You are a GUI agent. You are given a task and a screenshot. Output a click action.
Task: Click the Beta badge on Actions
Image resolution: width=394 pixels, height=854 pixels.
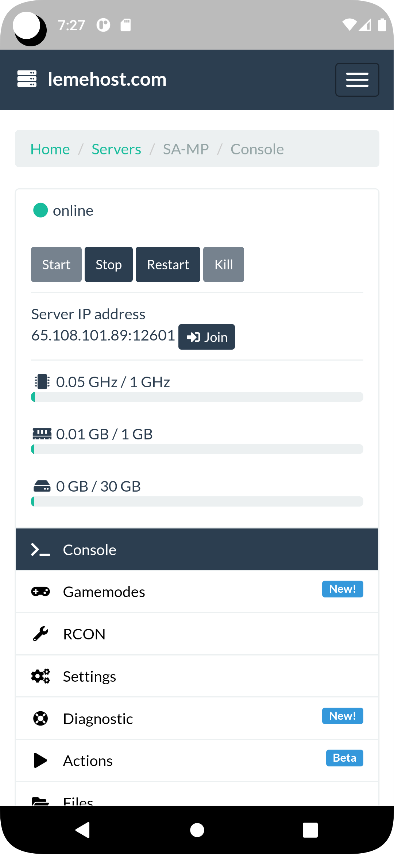(x=344, y=758)
